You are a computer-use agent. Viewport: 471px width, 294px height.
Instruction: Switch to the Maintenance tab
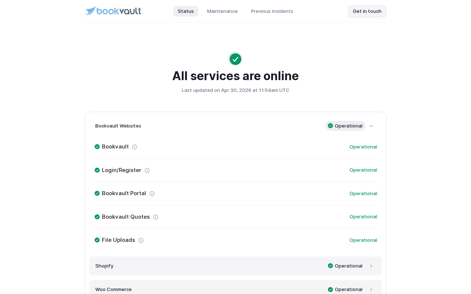(x=222, y=11)
